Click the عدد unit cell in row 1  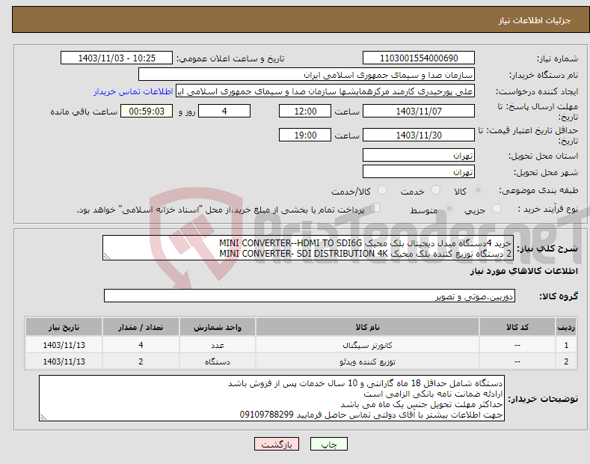(218, 344)
